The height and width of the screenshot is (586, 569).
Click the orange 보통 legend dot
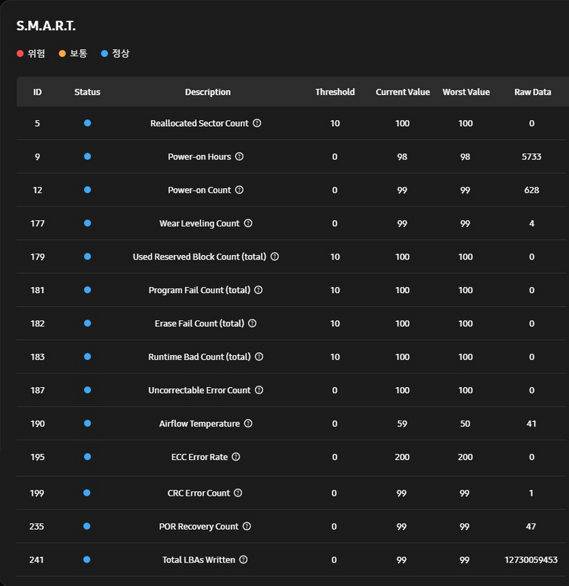62,54
